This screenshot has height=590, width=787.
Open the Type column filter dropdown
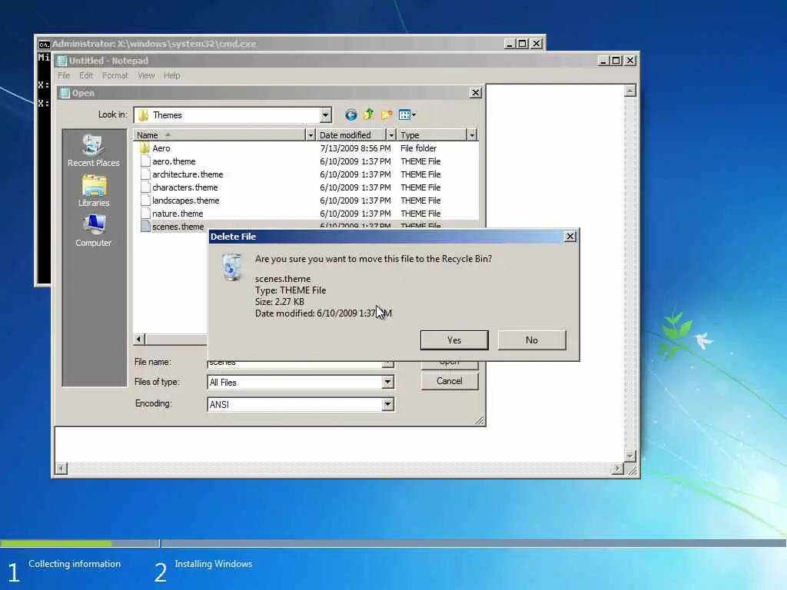(x=472, y=135)
